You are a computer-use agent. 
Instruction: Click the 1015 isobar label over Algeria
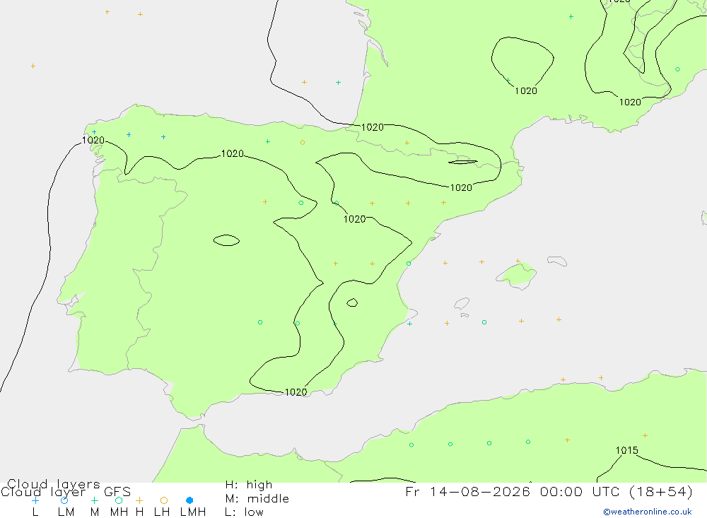click(x=626, y=450)
